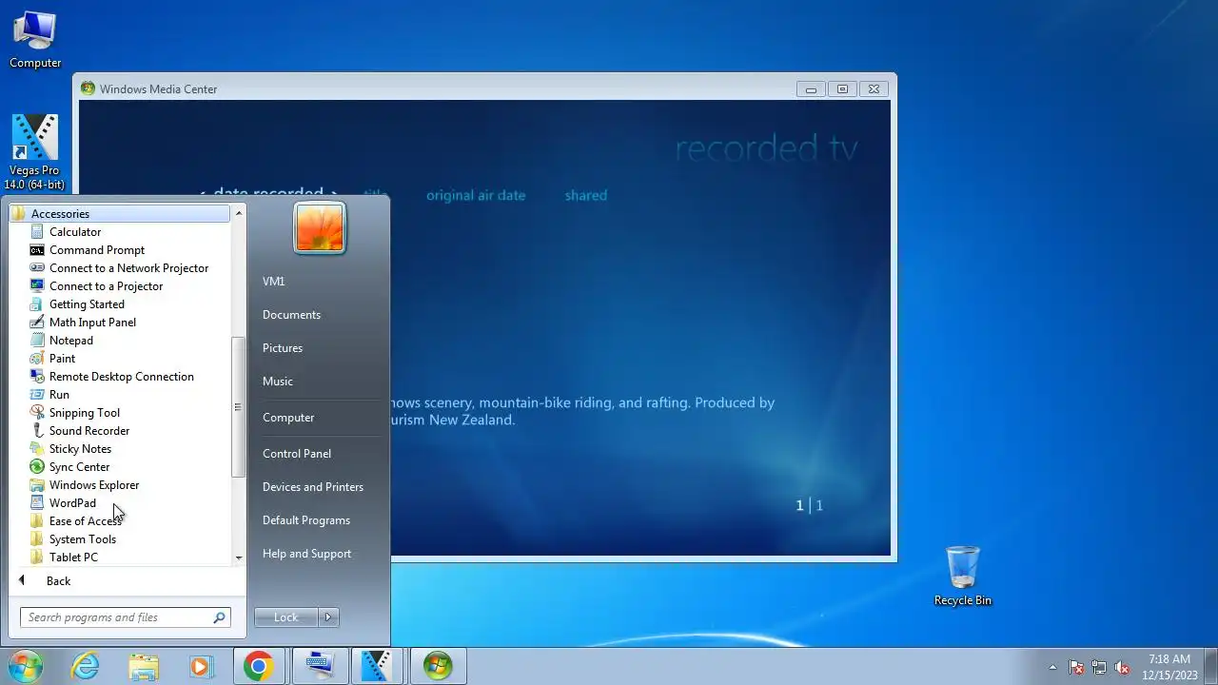The image size is (1218, 685).
Task: Open Internet Explorer from taskbar
Action: 86,666
